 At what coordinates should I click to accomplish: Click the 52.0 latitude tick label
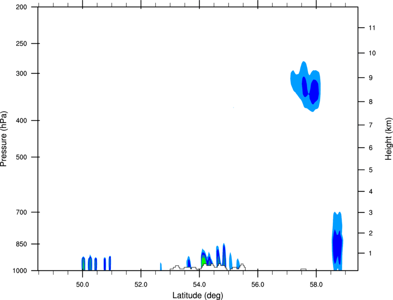click(x=141, y=285)
